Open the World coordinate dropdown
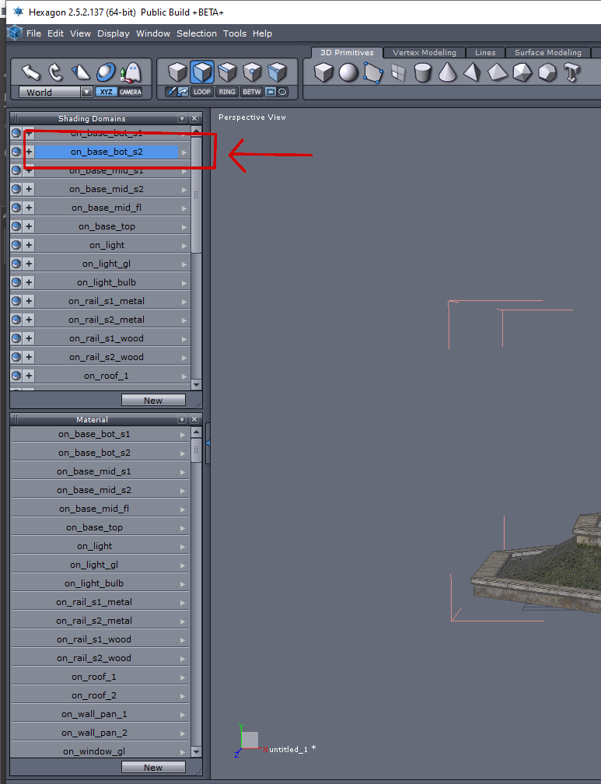The height and width of the screenshot is (784, 601). [86, 92]
